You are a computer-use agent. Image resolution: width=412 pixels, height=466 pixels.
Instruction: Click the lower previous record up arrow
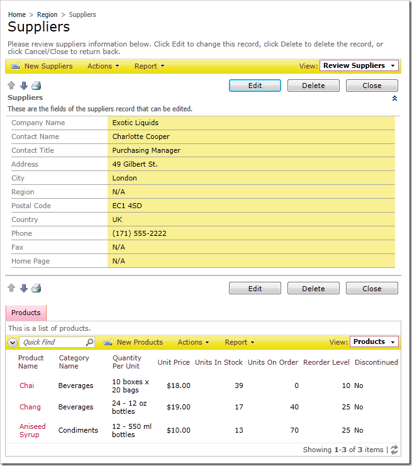11,288
